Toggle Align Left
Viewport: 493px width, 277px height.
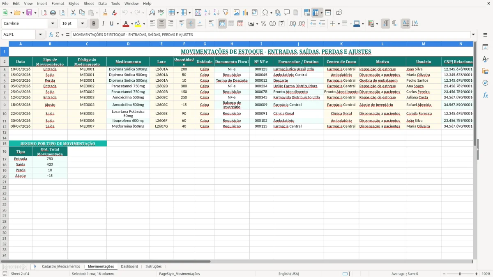(152, 24)
